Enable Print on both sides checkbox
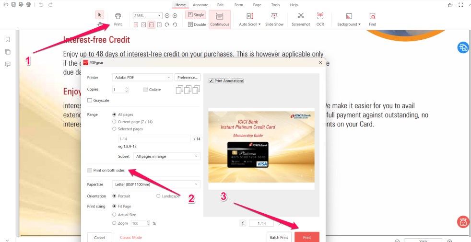Viewport: 471px width, 242px height. [x=90, y=170]
